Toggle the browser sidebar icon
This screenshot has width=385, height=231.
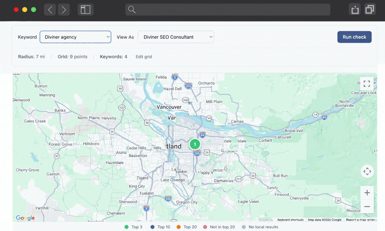coord(85,9)
